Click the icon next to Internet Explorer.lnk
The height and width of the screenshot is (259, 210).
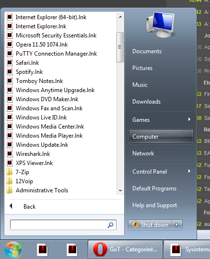pyautogui.click(x=10, y=26)
